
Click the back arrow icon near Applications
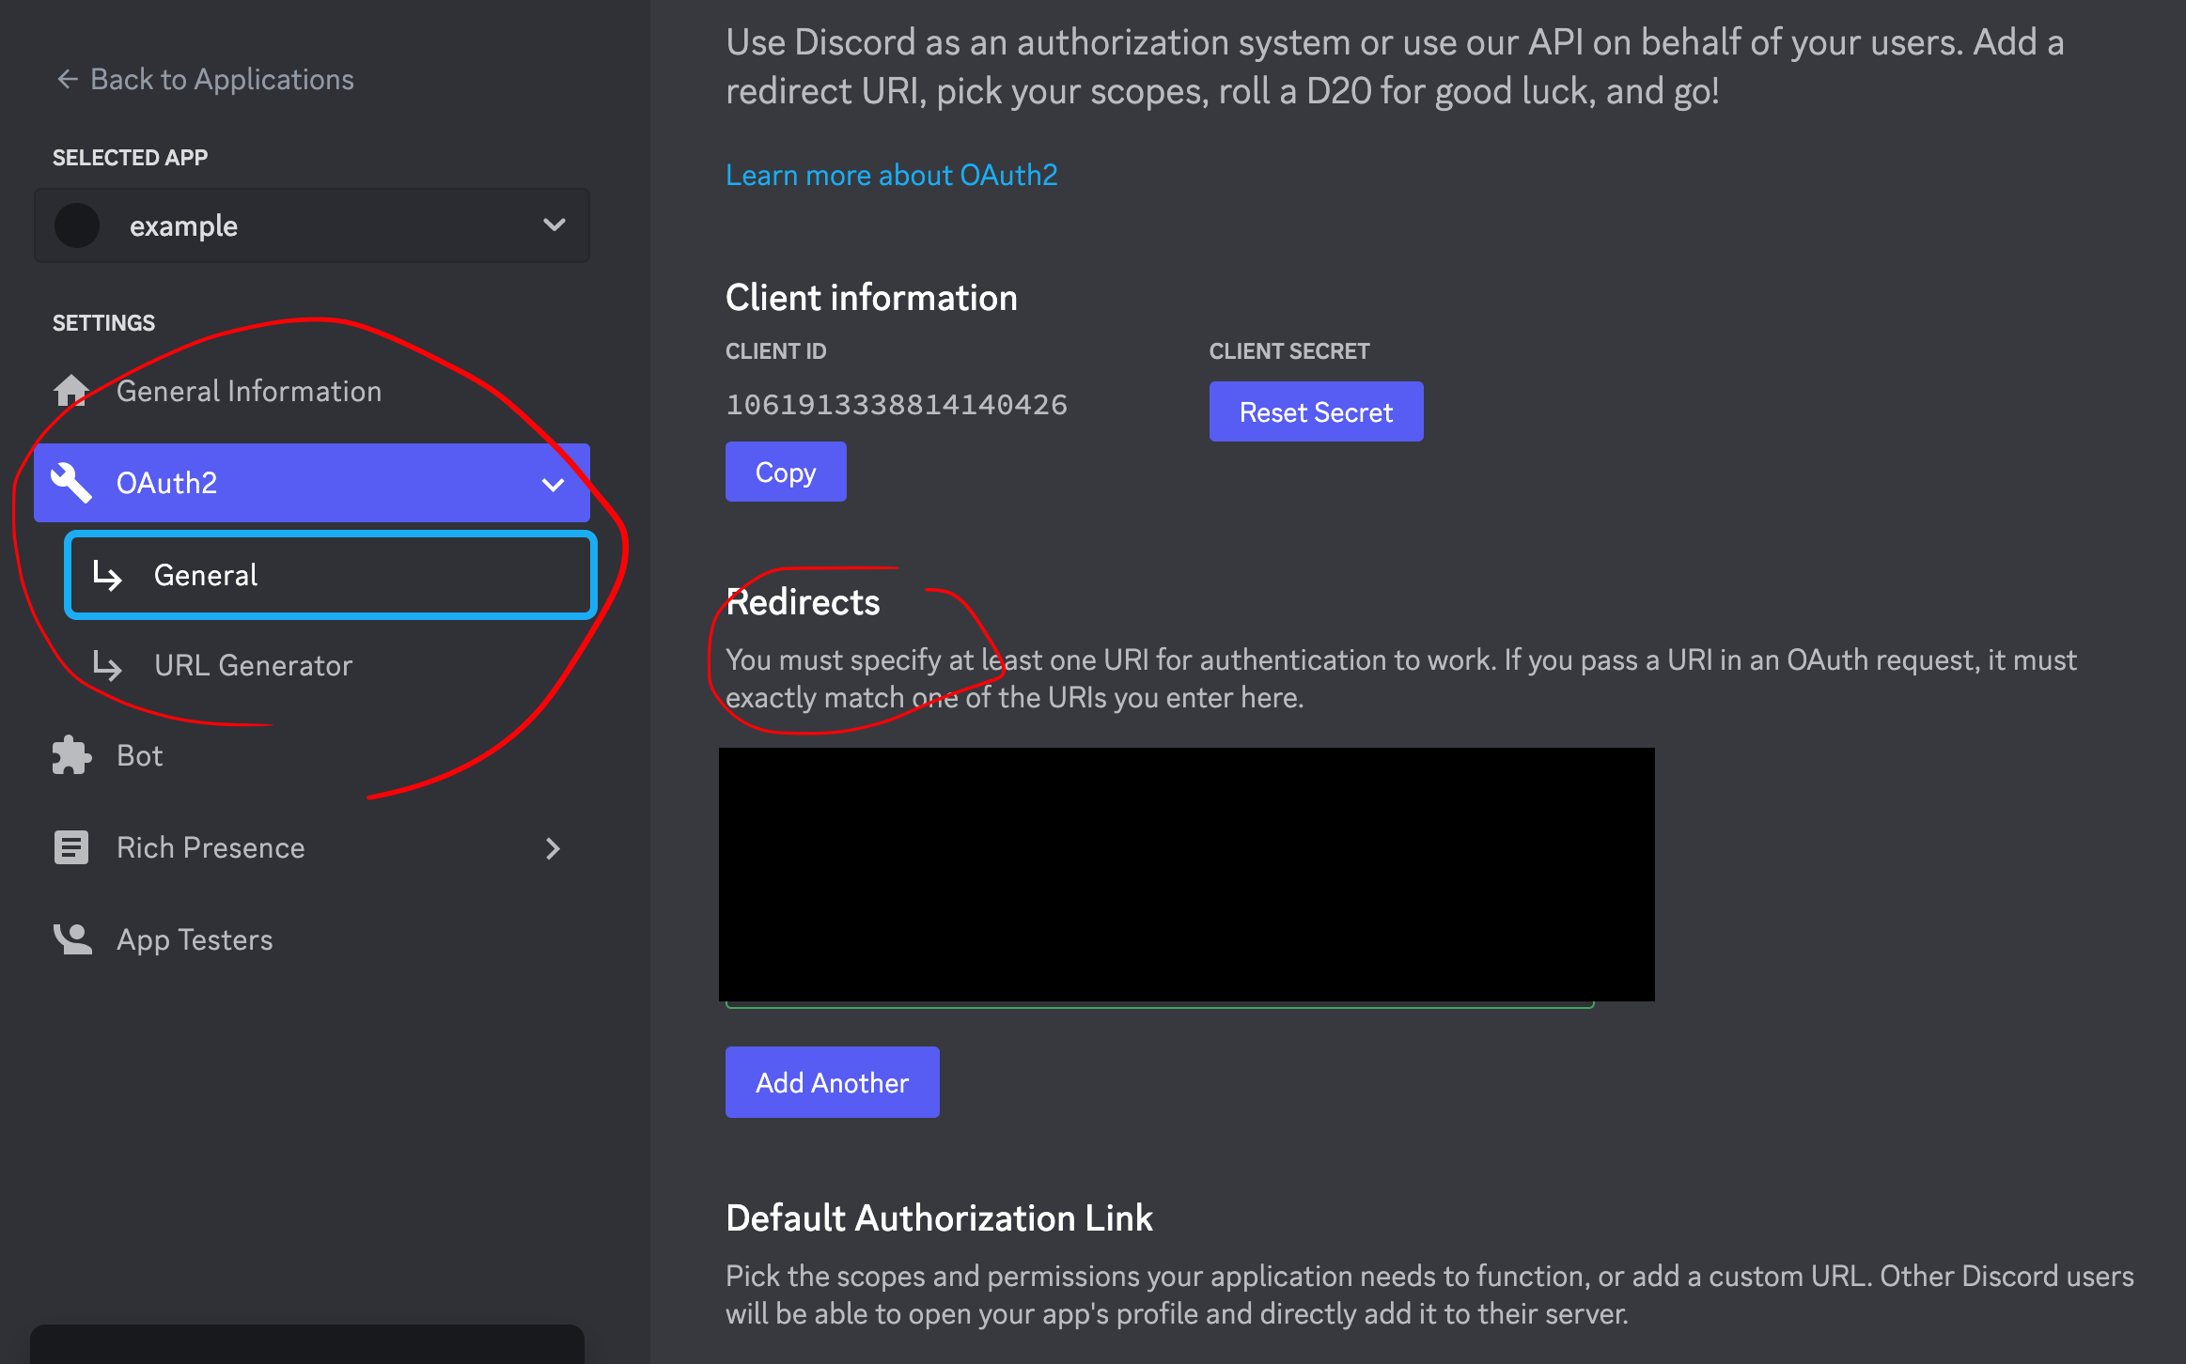(x=67, y=80)
